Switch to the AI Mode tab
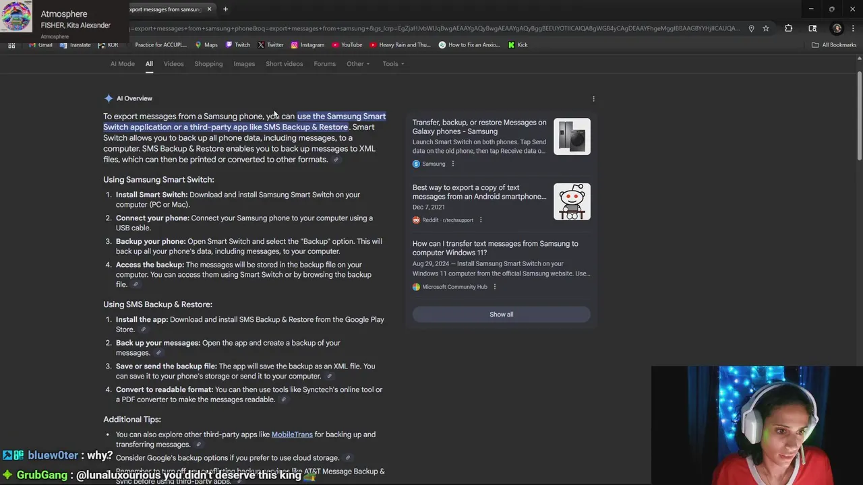The image size is (863, 485). [x=123, y=64]
